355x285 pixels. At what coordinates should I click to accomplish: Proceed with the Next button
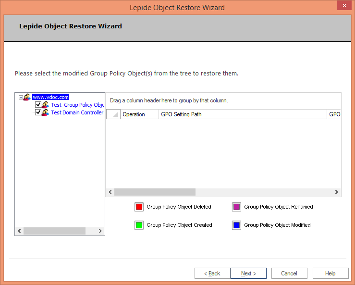(x=248, y=273)
